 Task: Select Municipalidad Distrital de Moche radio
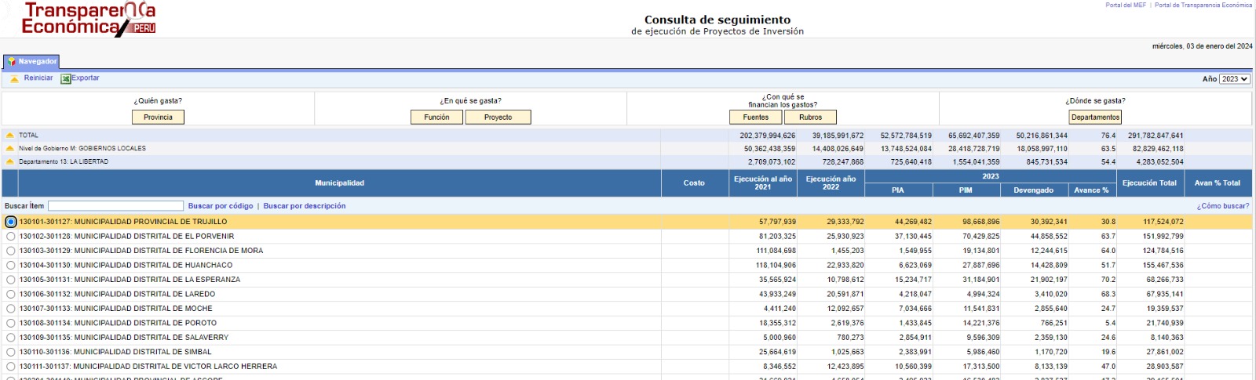click(11, 309)
